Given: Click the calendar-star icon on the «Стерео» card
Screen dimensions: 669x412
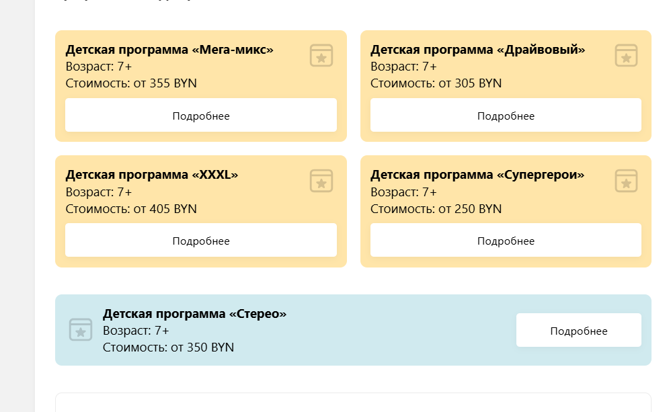Looking at the screenshot, I should coord(81,329).
